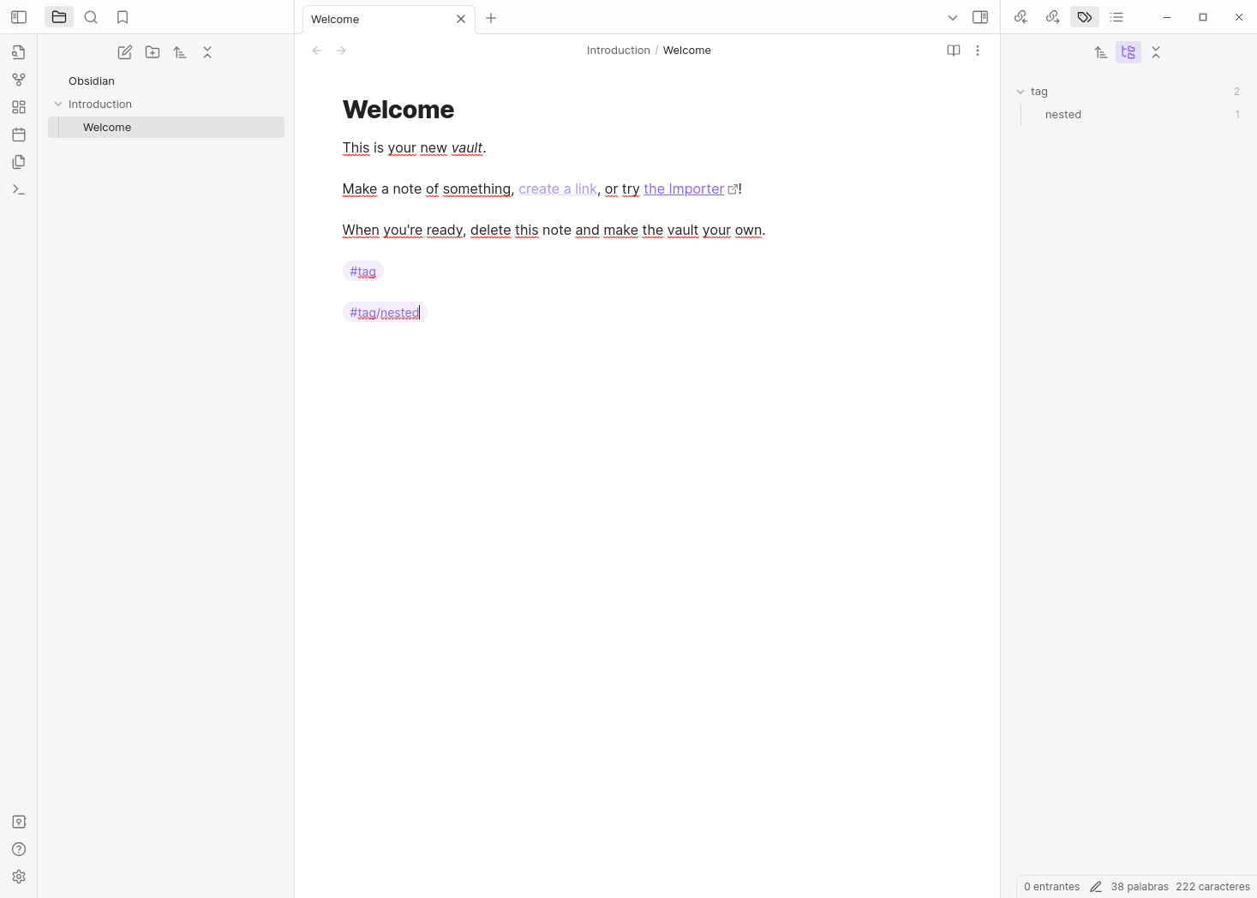Open the command palette
This screenshot has height=898, width=1257.
pos(19,189)
